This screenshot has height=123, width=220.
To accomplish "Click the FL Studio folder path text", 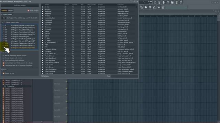I will (x=22, y=18).
